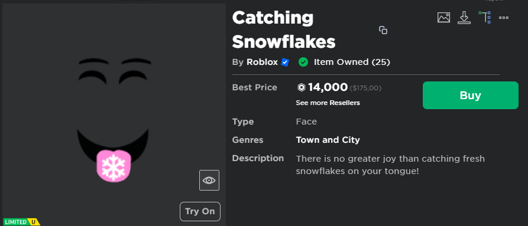Open the Town and City genre
This screenshot has height=226, width=528.
[x=328, y=140]
